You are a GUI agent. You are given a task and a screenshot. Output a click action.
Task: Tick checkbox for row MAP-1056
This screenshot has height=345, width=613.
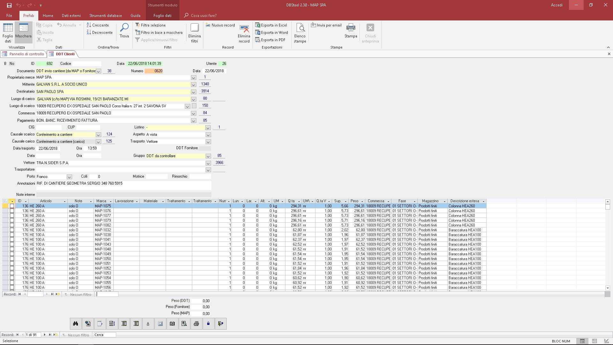(12, 287)
